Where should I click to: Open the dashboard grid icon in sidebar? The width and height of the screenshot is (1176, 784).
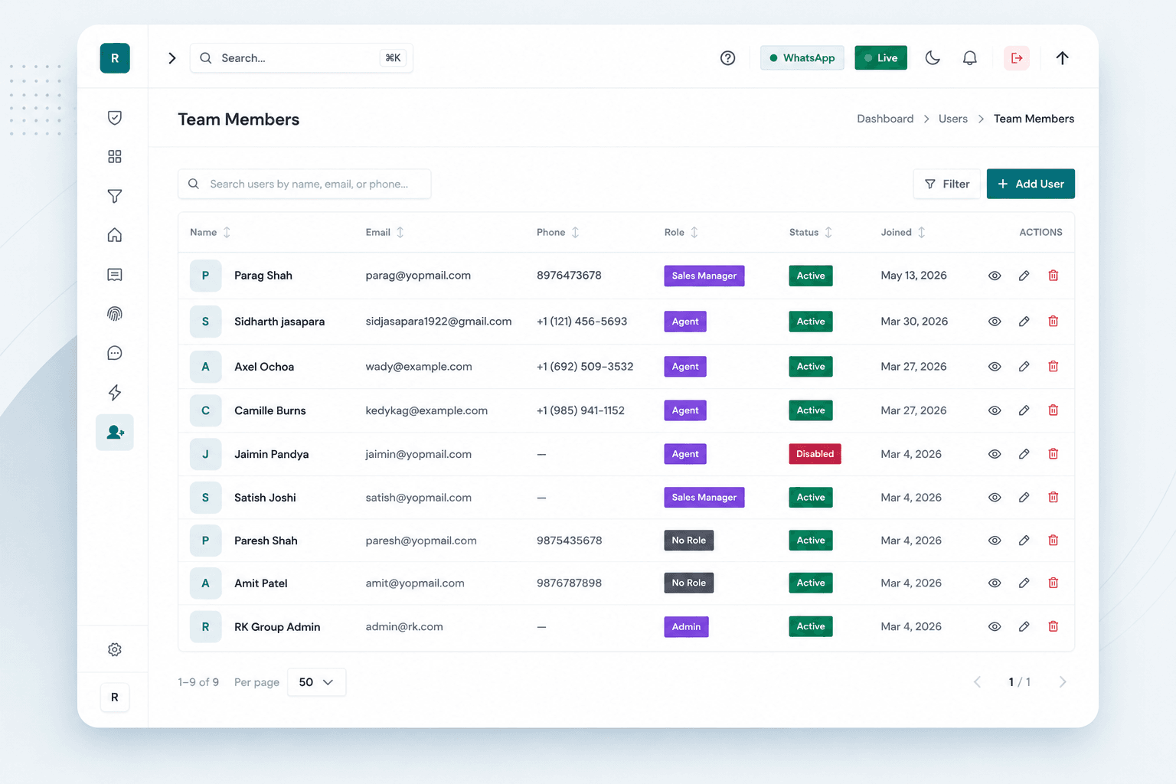[x=115, y=157]
